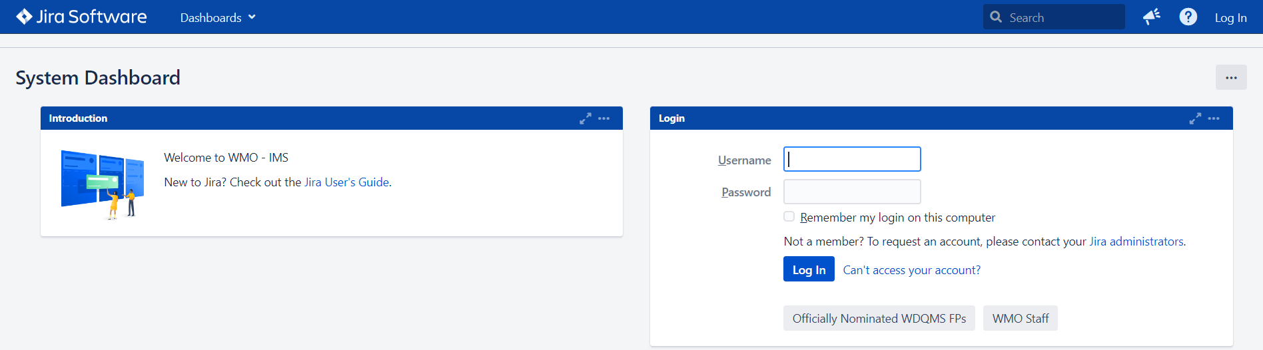
Task: Click the Welcome to WMO - IMS text
Action: (226, 158)
